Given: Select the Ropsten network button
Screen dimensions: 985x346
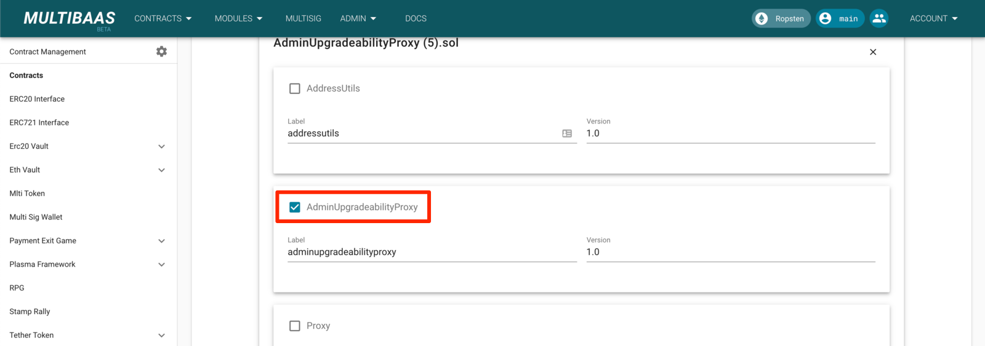Looking at the screenshot, I should coord(781,18).
